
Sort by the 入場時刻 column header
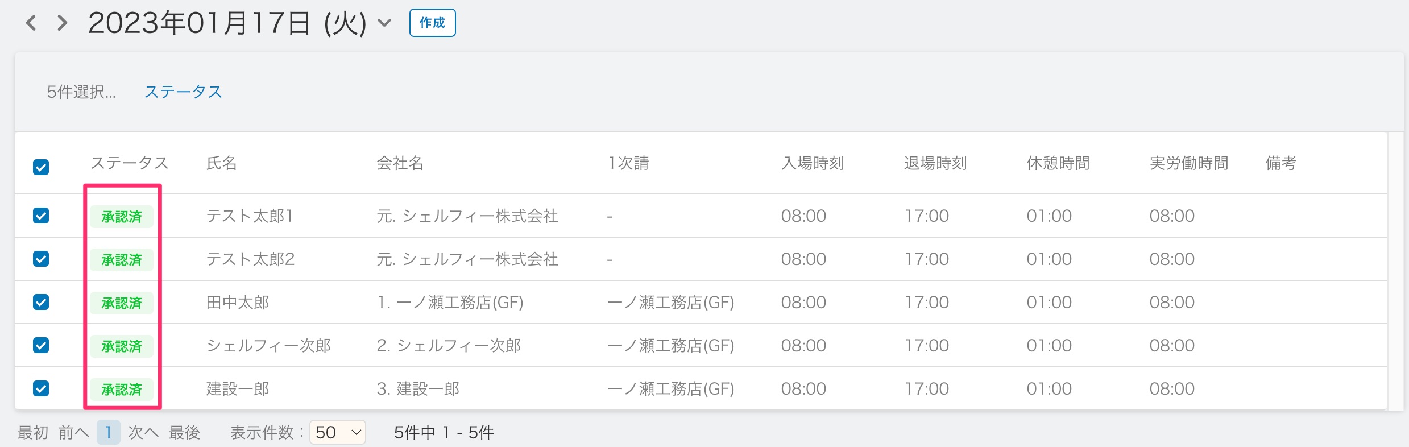click(813, 164)
